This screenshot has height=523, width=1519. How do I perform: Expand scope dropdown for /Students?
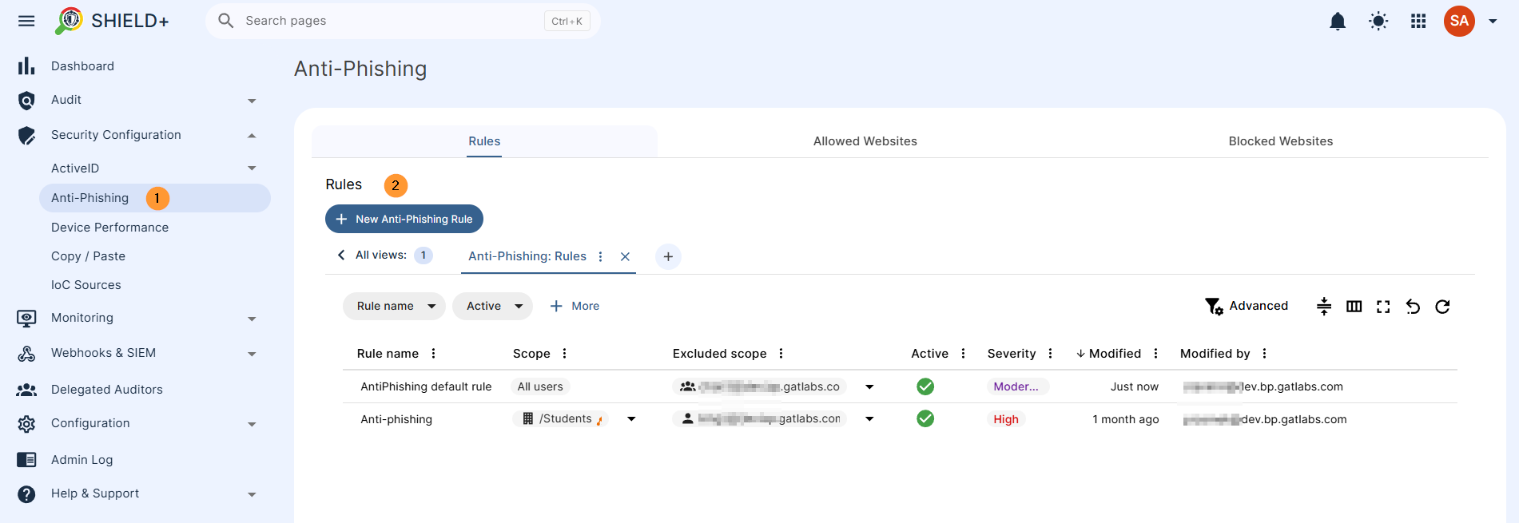[631, 419]
